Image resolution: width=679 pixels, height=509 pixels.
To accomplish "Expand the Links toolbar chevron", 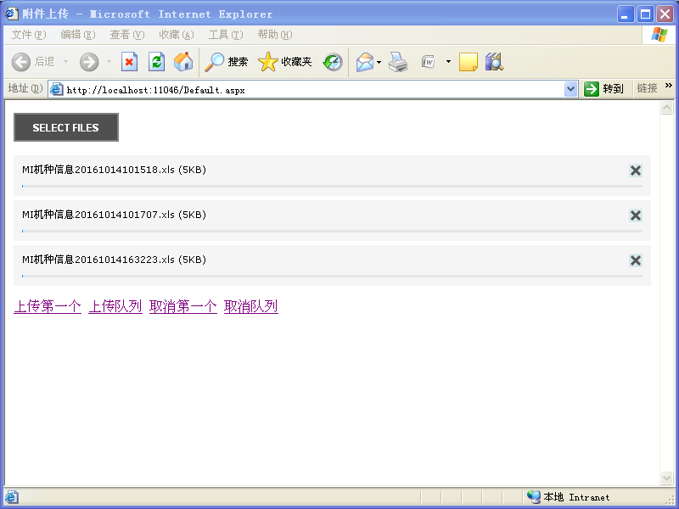I will click(669, 86).
